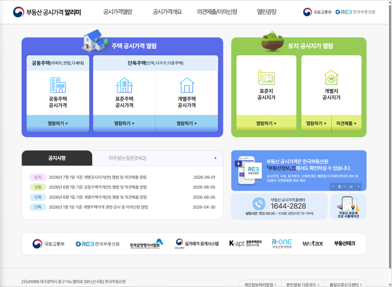Go to previous banner slide
The image size is (392, 287).
[333, 187]
